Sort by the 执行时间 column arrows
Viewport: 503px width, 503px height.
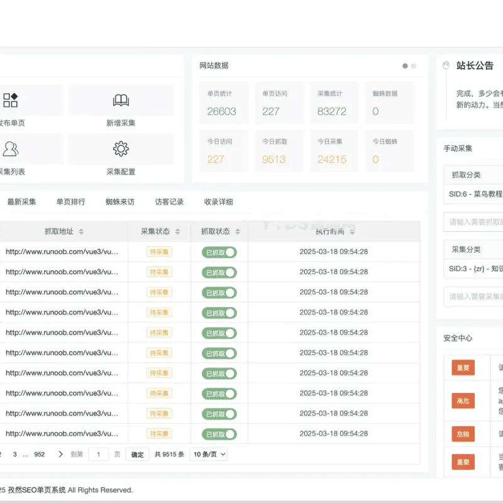point(352,231)
